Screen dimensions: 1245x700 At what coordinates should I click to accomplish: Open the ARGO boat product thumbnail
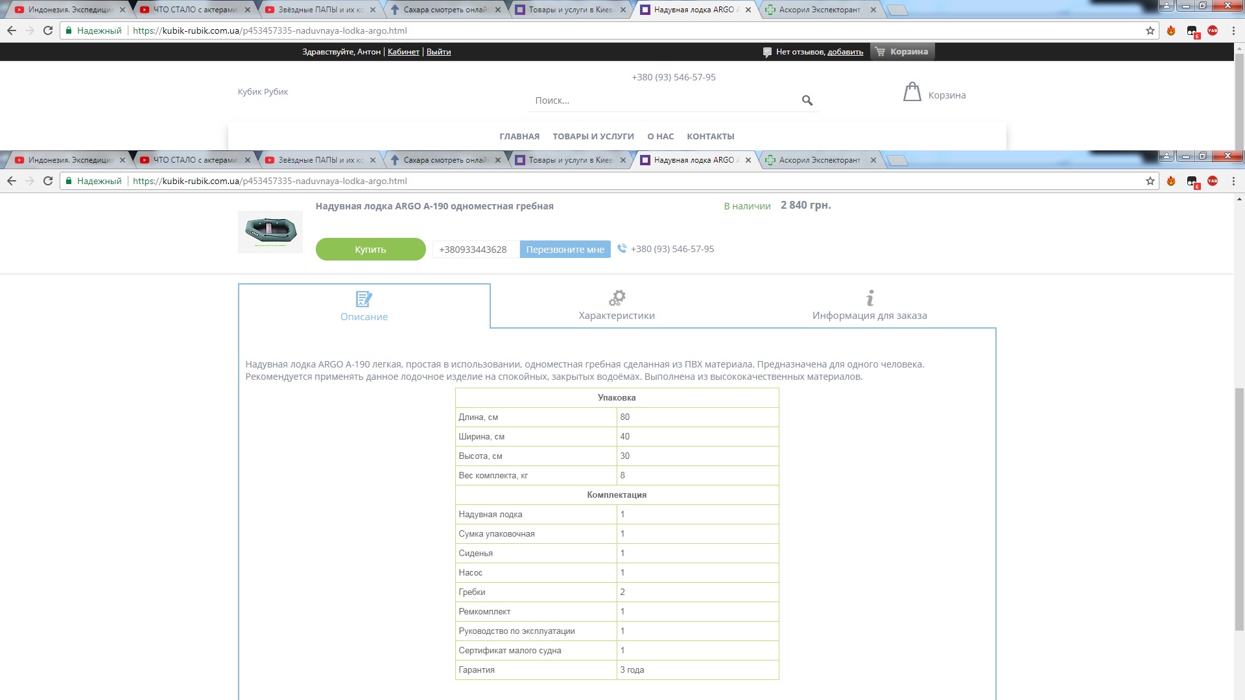(270, 231)
